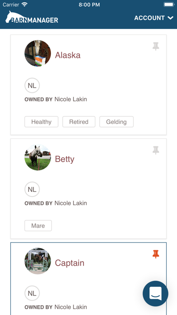Select the Retired tag on Alaska
The height and width of the screenshot is (315, 177).
click(79, 122)
